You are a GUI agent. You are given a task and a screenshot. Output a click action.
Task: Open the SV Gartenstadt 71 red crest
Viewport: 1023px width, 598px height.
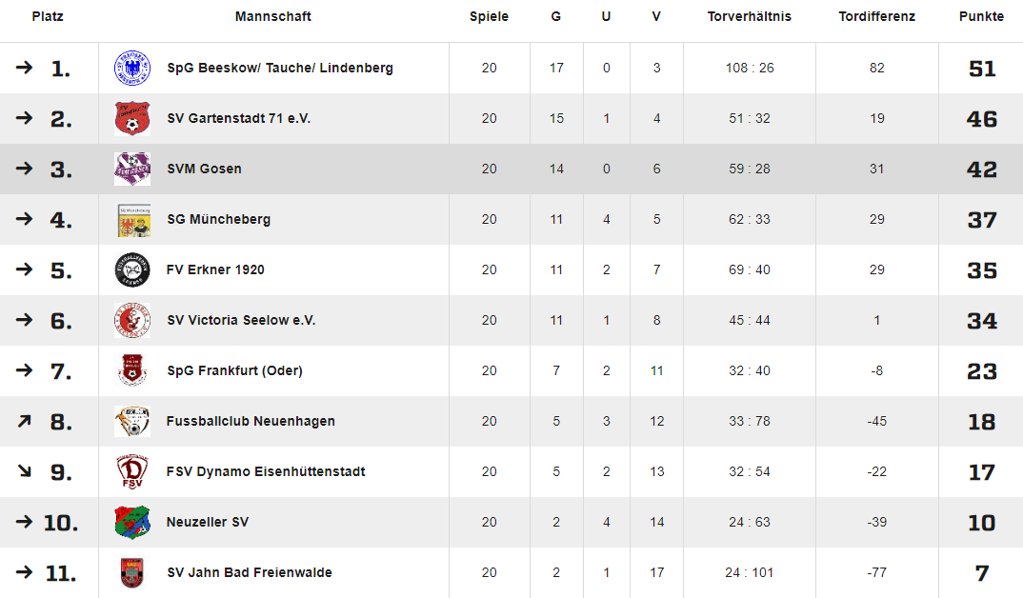coord(132,119)
